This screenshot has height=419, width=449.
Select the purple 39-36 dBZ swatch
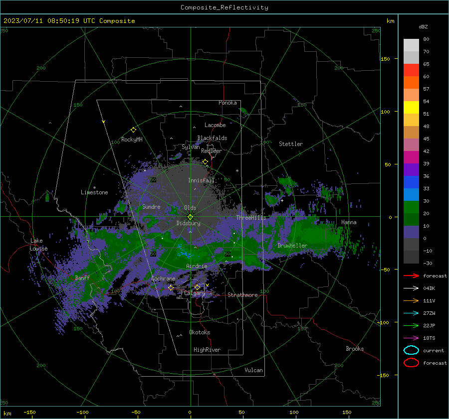pos(411,170)
